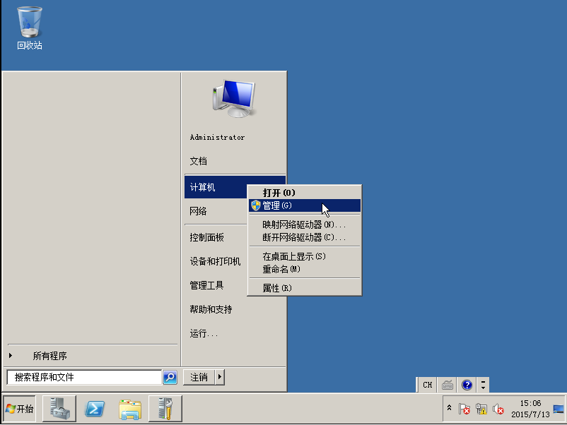The width and height of the screenshot is (567, 425).
Task: Open the Recycle Bin desktop icon
Action: tap(29, 28)
